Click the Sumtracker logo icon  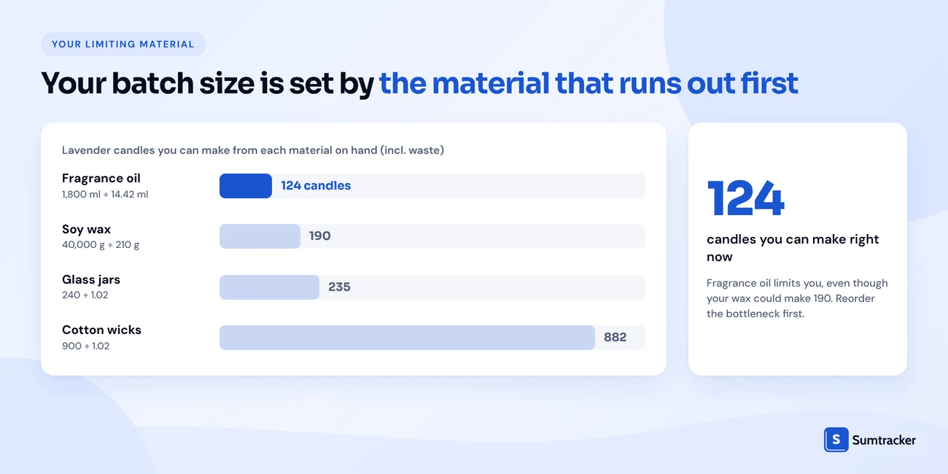tap(836, 440)
